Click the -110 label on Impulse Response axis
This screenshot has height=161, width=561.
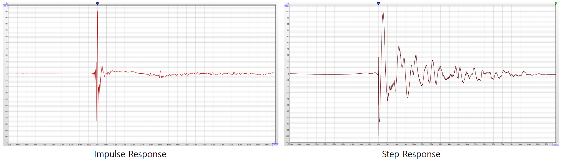pos(6,143)
